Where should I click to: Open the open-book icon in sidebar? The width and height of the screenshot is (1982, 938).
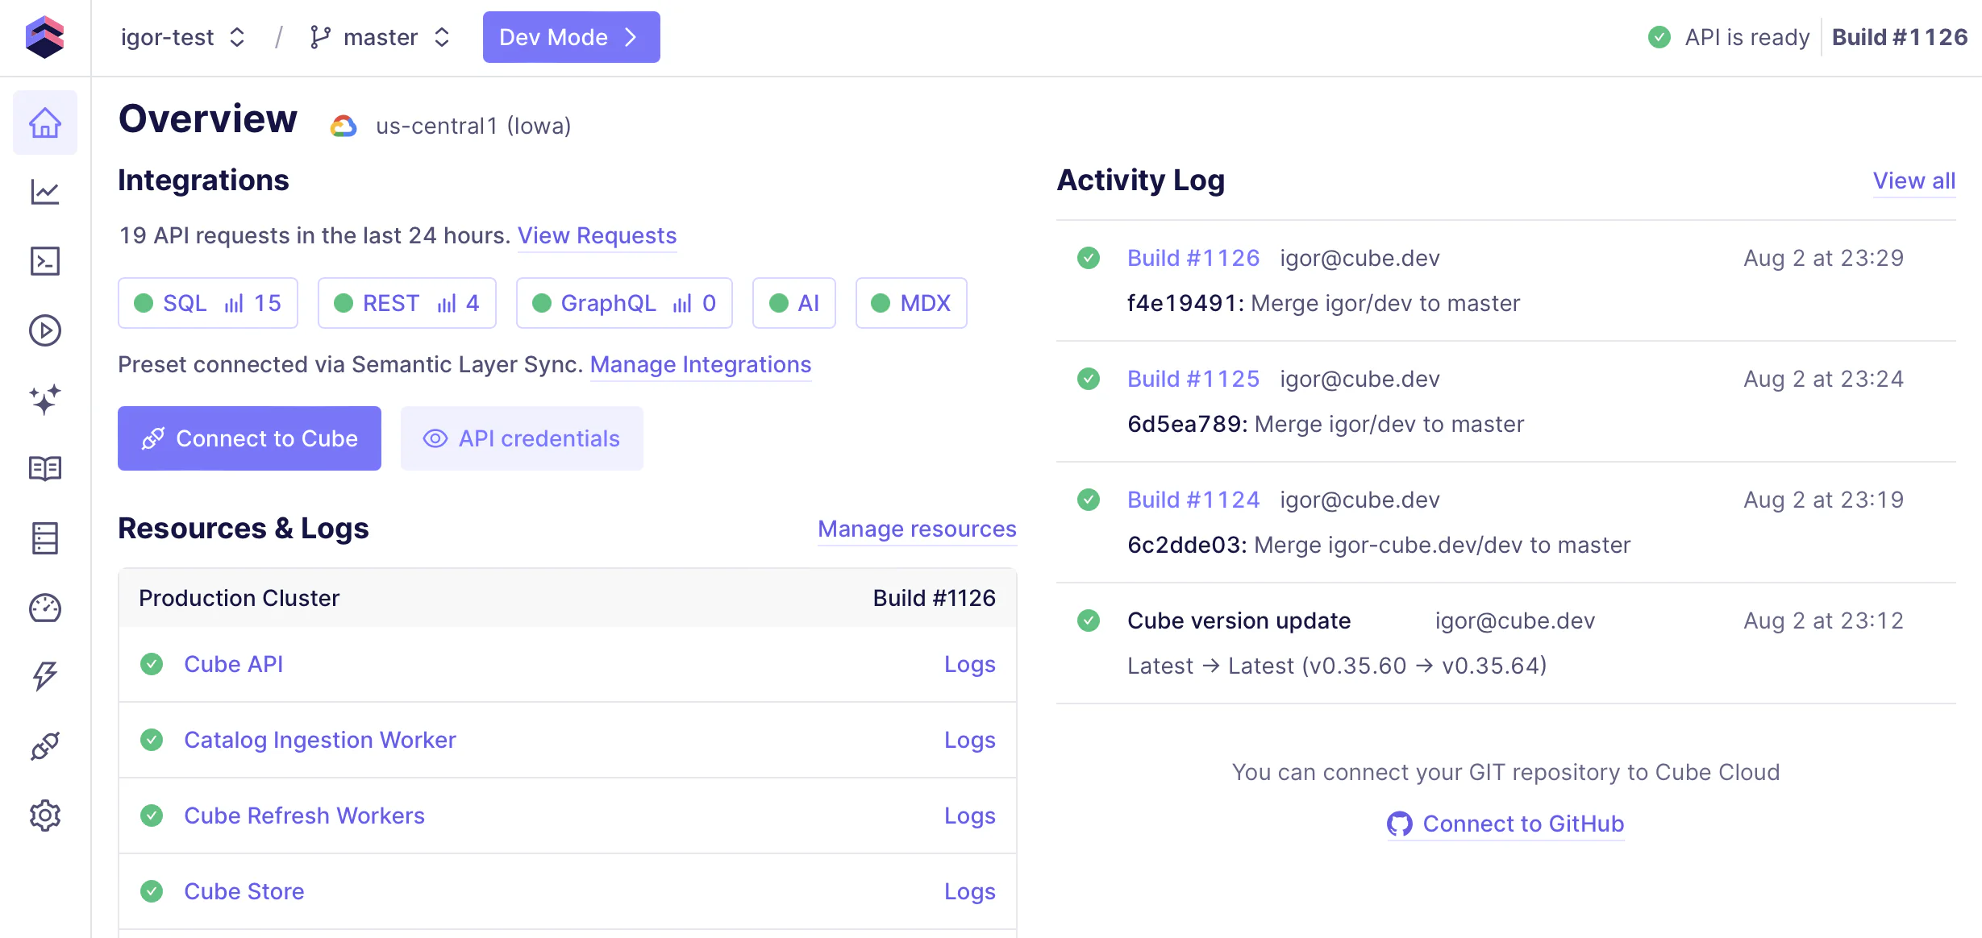coord(45,468)
